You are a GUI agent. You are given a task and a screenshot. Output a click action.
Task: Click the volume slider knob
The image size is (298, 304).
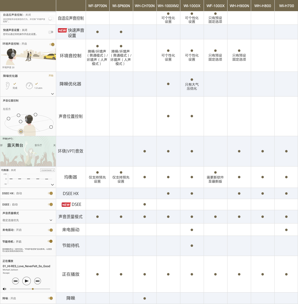33,289
